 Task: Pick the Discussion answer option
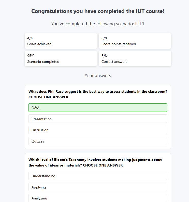[98, 130]
